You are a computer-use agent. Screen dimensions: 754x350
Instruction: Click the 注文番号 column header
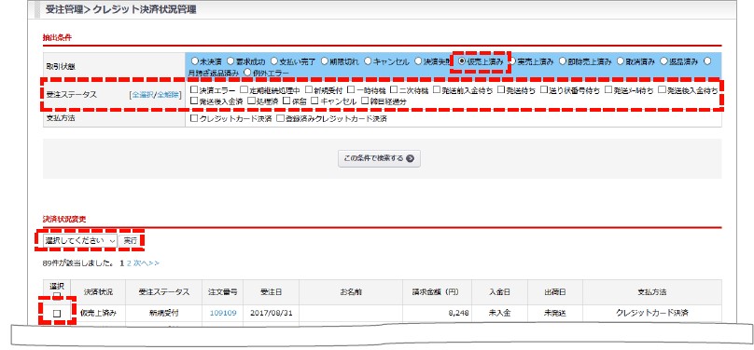tap(223, 292)
